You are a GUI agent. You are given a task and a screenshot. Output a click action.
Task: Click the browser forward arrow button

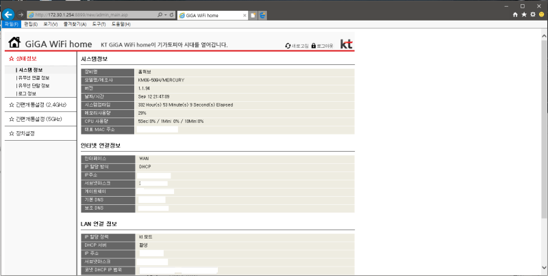21,14
